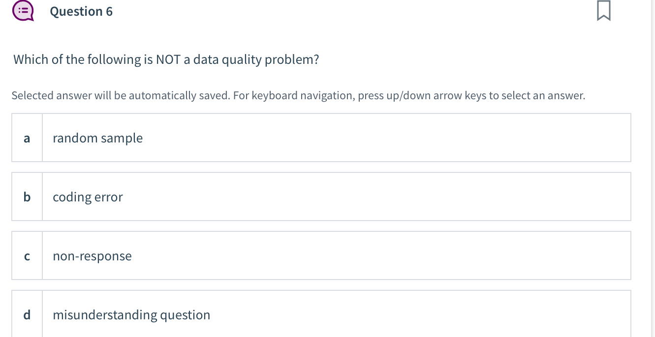Click the Question 6 heading

click(81, 11)
